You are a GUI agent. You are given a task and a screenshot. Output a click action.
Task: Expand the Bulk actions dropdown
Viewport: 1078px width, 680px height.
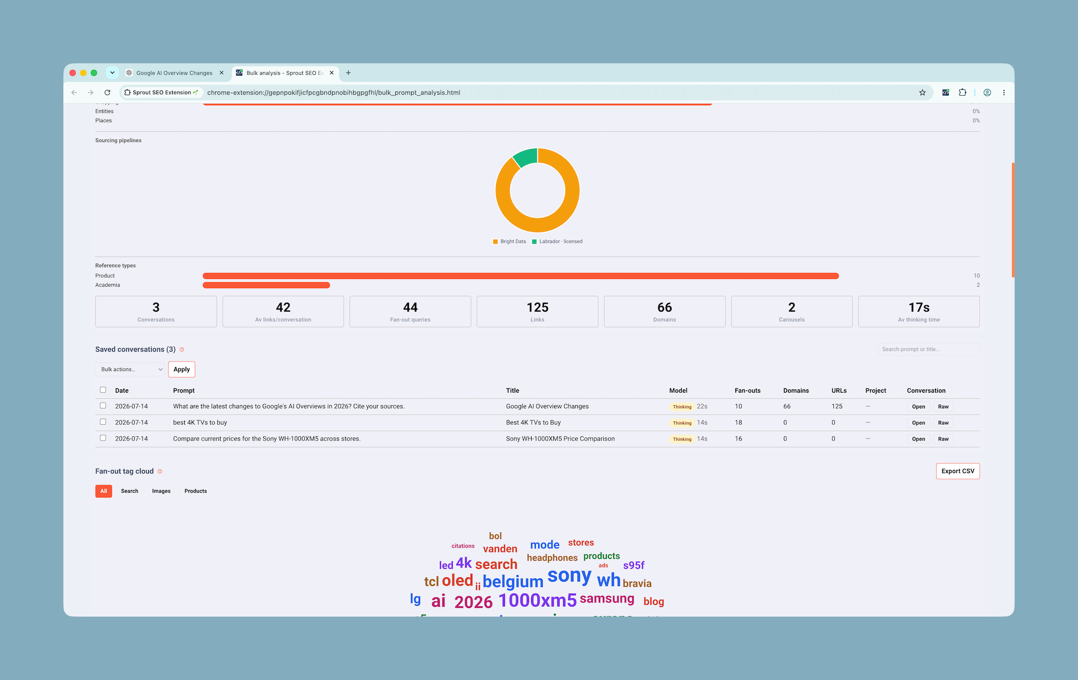pos(131,369)
